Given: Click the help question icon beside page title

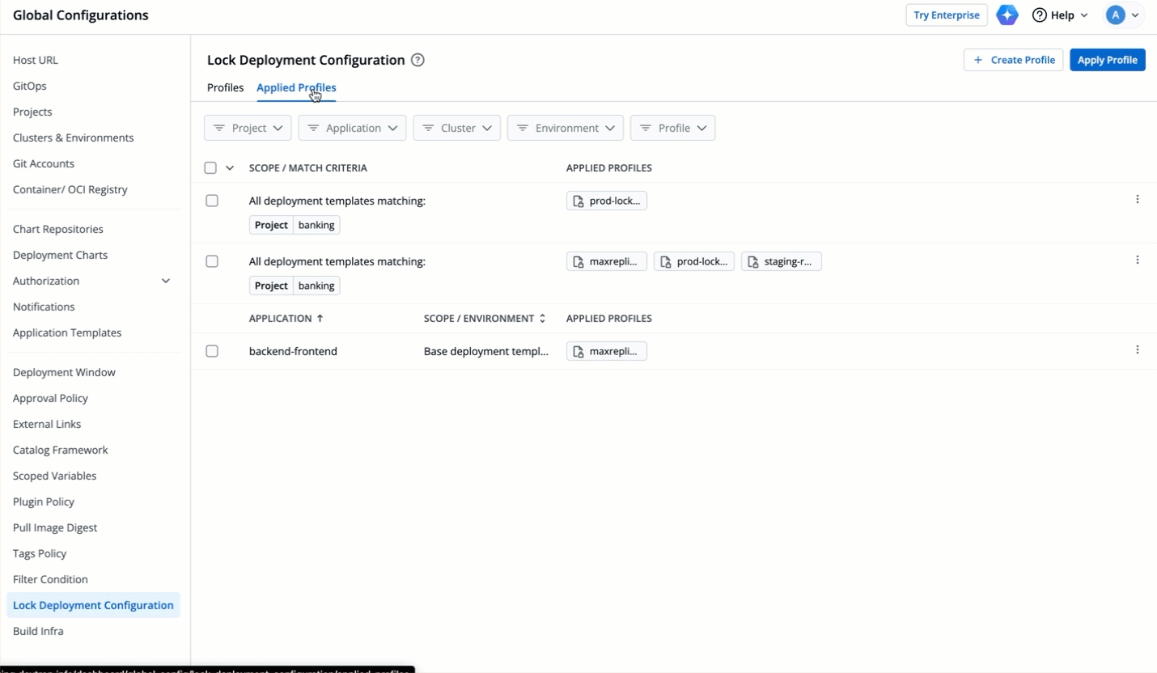Looking at the screenshot, I should pos(417,60).
